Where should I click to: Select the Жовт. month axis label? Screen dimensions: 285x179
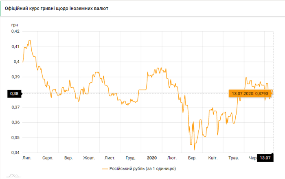pyautogui.click(x=89, y=157)
